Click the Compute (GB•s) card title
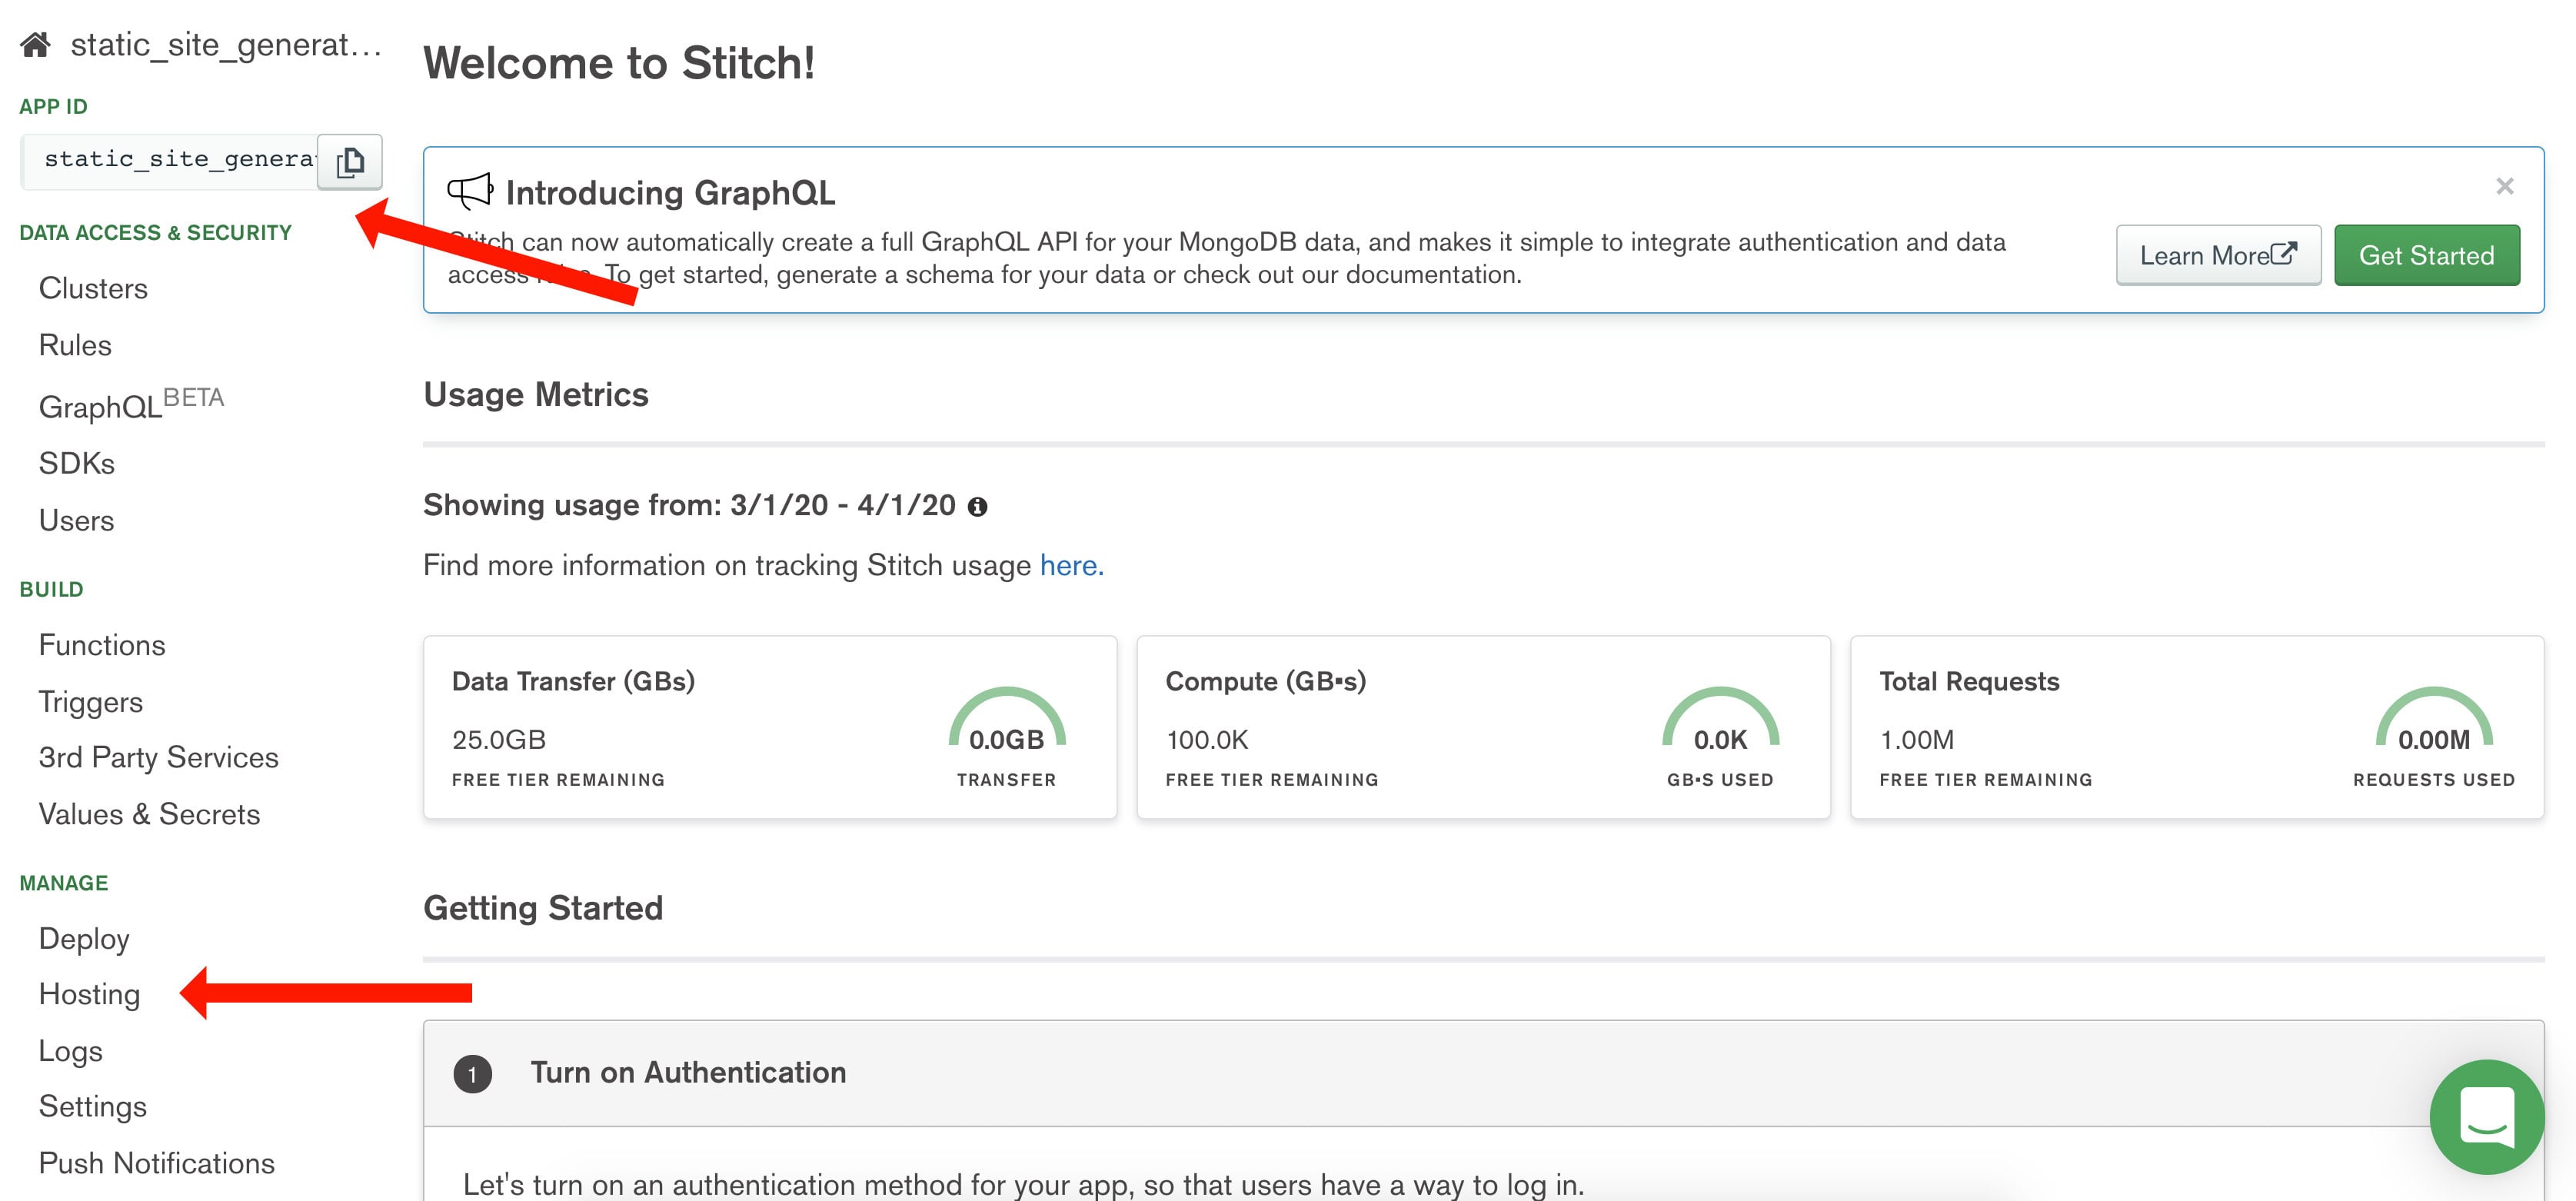Image resolution: width=2576 pixels, height=1201 pixels. [x=1265, y=681]
